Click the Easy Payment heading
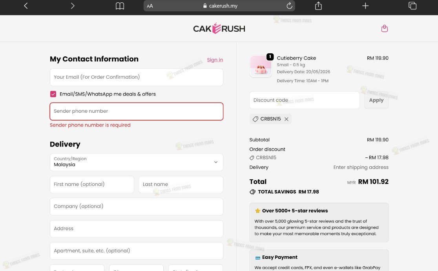 tap(279, 257)
